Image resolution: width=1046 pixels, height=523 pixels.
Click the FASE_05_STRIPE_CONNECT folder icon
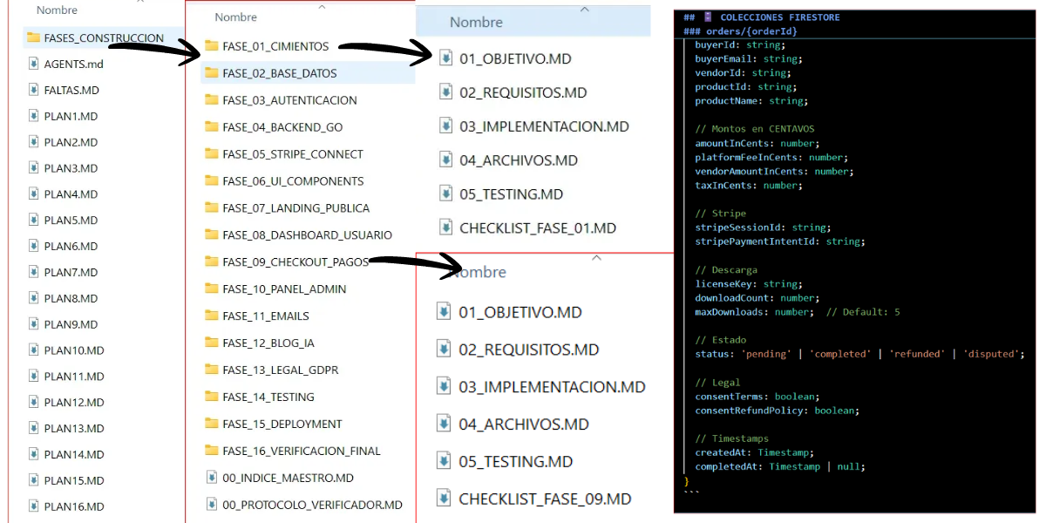(211, 153)
